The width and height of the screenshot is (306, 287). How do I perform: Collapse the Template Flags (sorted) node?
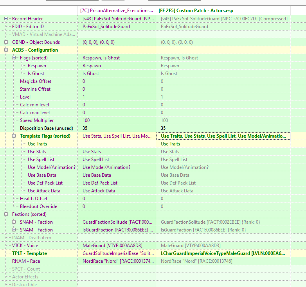click(x=14, y=136)
